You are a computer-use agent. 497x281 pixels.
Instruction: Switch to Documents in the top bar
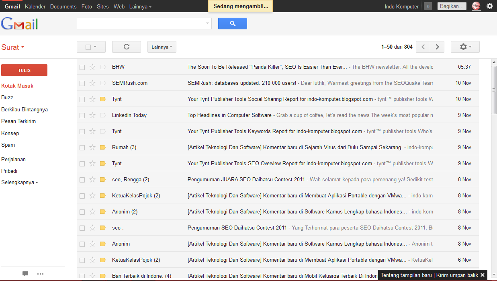coord(63,6)
